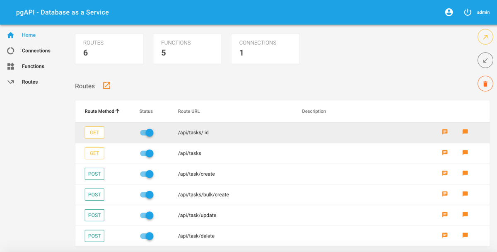Click lined comment icon for /api/task/create
Screen dimensions: 497x252
[445, 173]
